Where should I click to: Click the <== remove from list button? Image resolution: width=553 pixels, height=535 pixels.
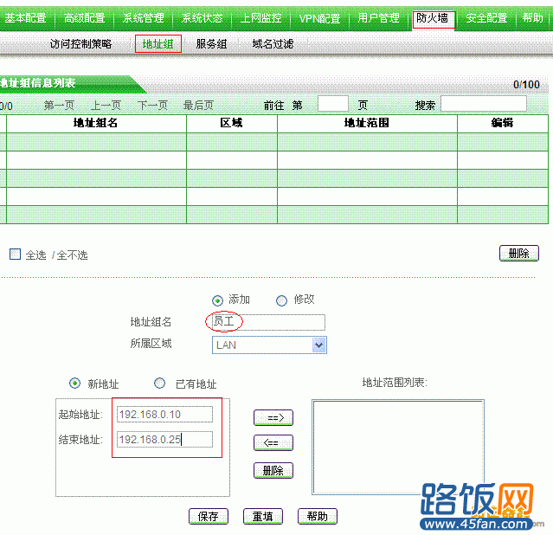coord(273,442)
